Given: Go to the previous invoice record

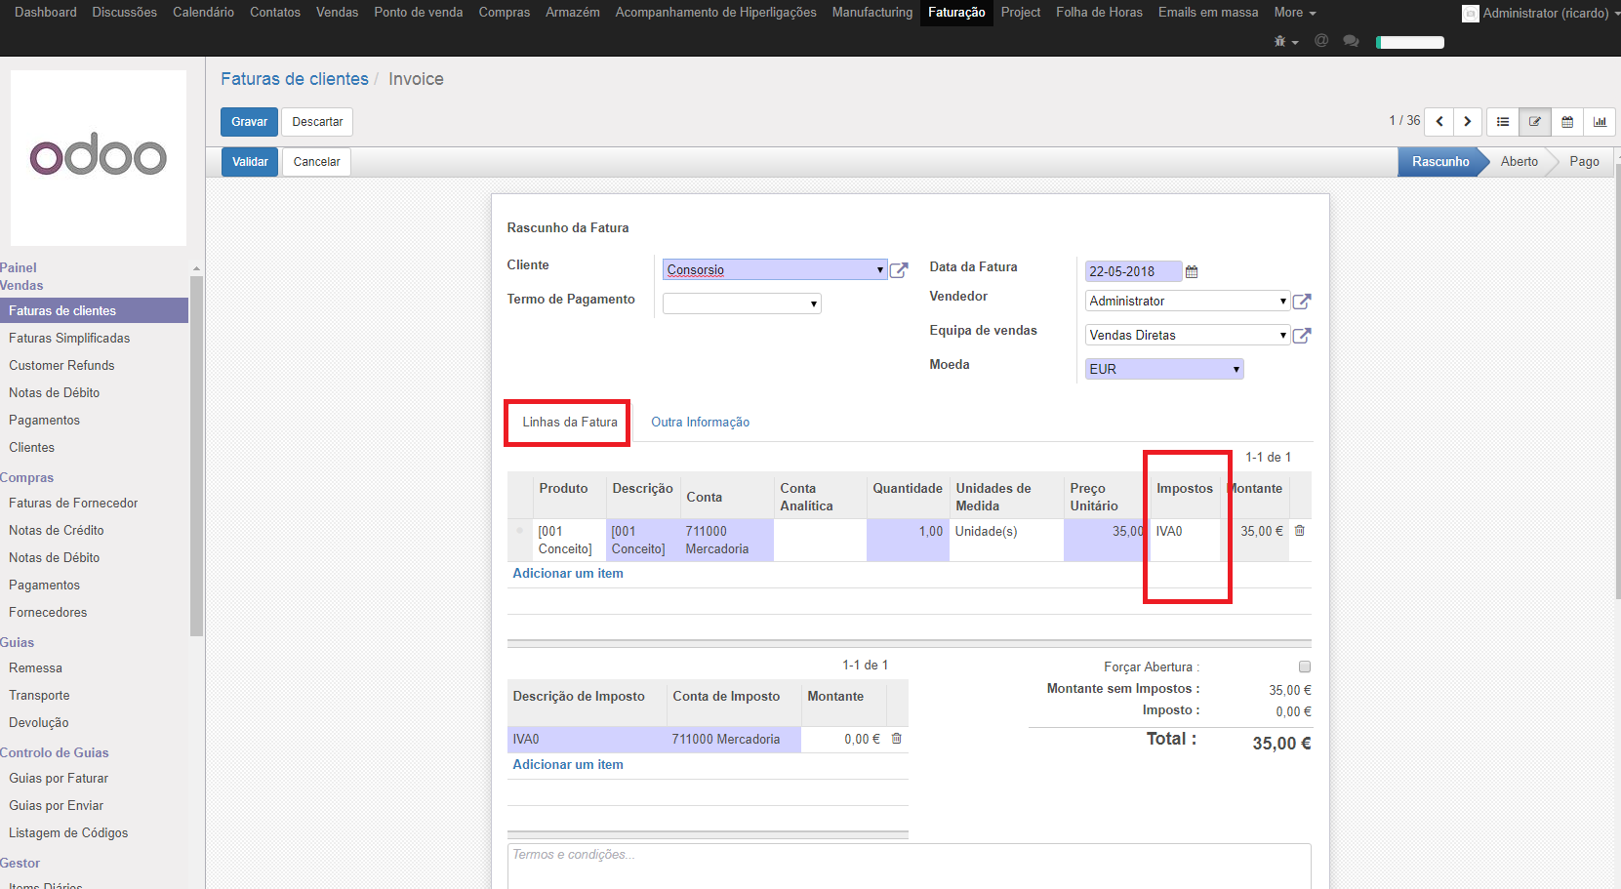Looking at the screenshot, I should coord(1439,122).
